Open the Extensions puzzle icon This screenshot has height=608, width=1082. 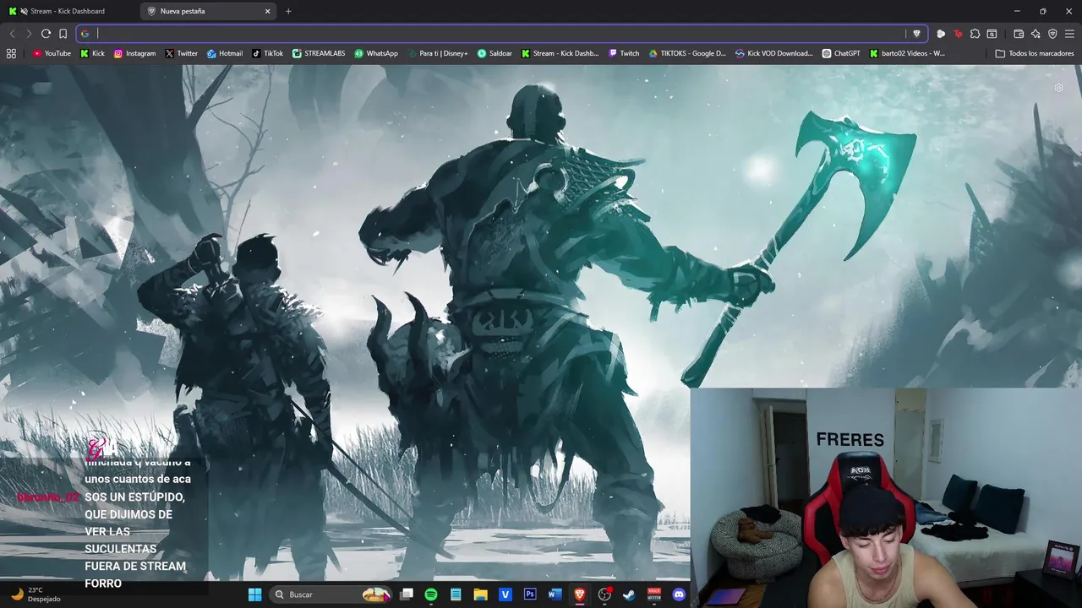pos(975,34)
